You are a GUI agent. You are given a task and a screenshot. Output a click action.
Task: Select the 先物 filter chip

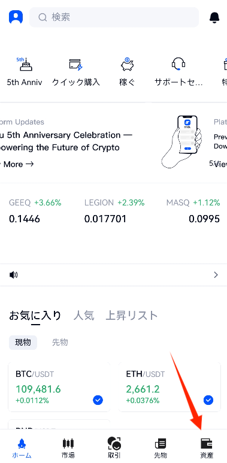point(60,342)
